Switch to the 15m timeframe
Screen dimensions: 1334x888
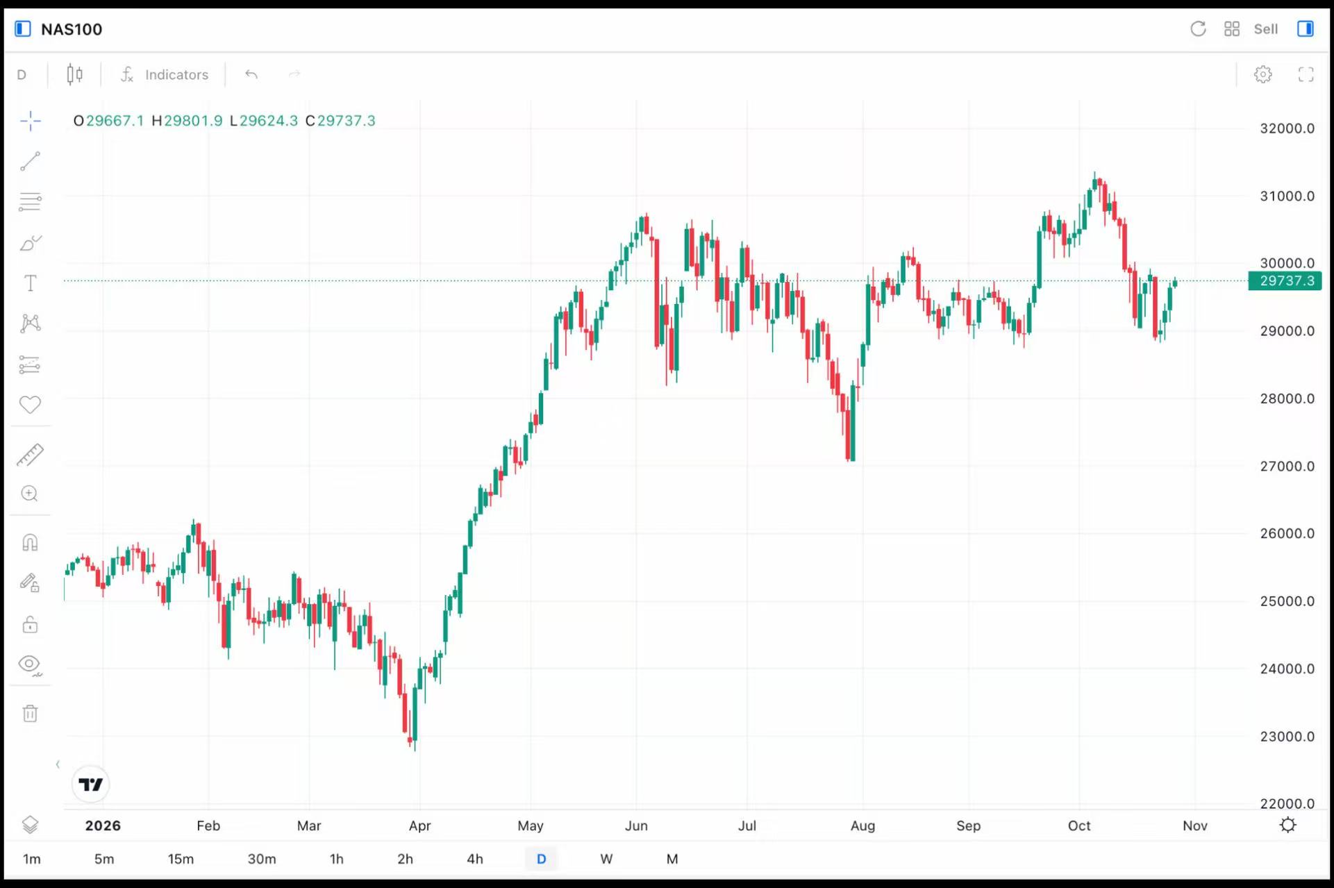181,859
